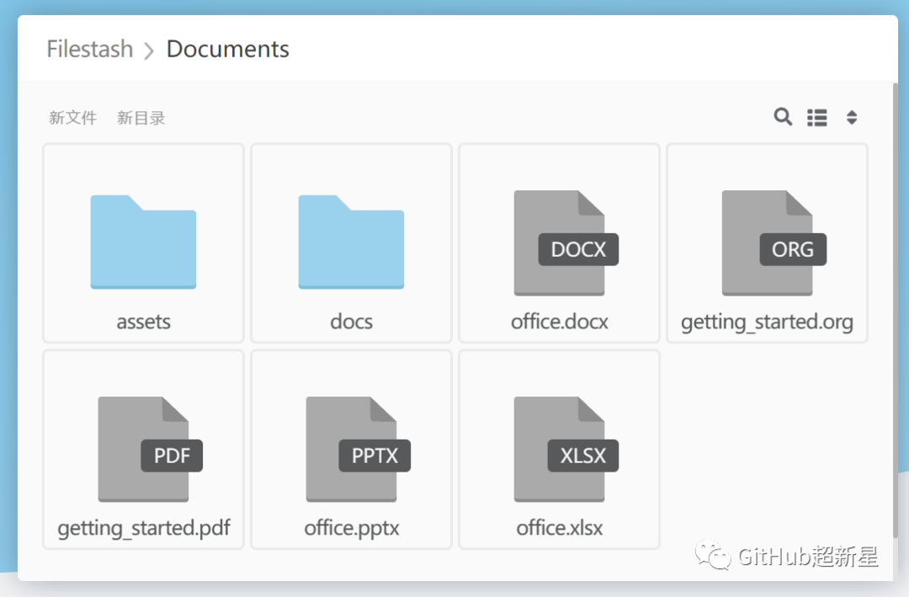The image size is (909, 597).
Task: Select the Documents breadcrumb
Action: tap(228, 49)
